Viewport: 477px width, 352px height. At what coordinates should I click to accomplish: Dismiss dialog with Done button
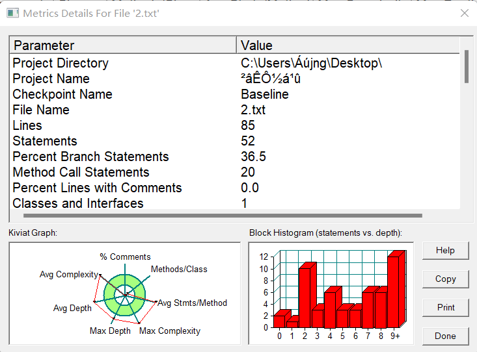coord(445,336)
